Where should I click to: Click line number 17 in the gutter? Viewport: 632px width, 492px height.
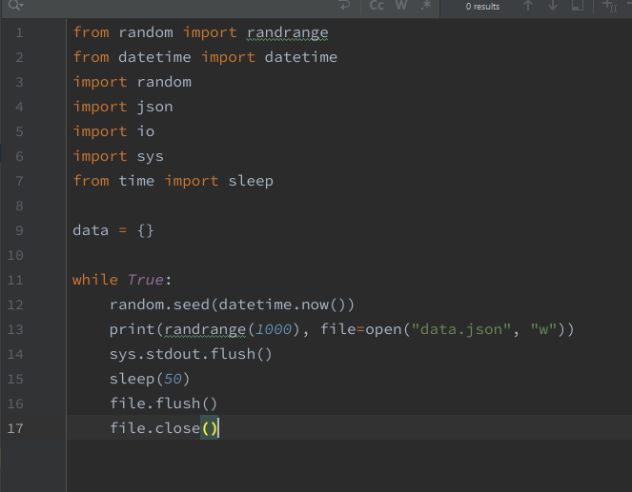(x=16, y=428)
